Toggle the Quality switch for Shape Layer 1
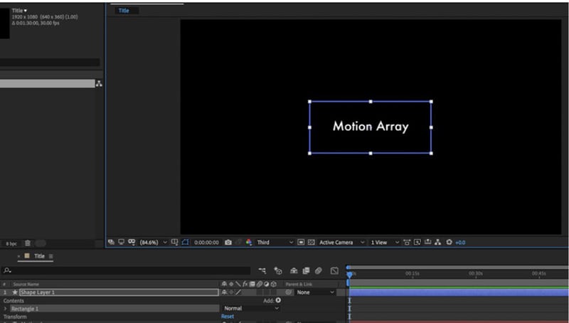Screen dimensions: 569x323 pyautogui.click(x=238, y=292)
